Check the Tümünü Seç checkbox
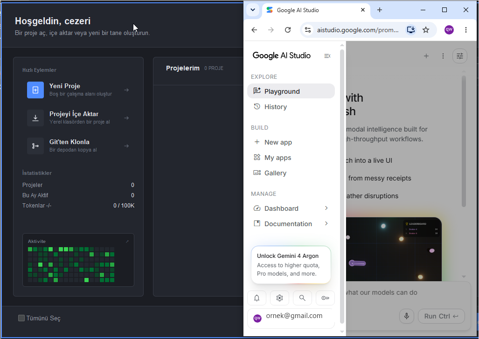This screenshot has width=479, height=339. [21, 318]
